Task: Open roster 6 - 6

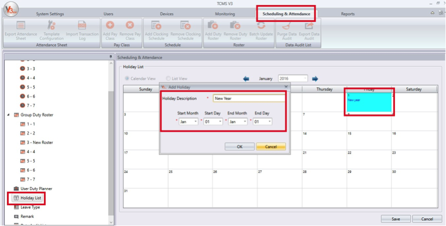Action: 28,170
